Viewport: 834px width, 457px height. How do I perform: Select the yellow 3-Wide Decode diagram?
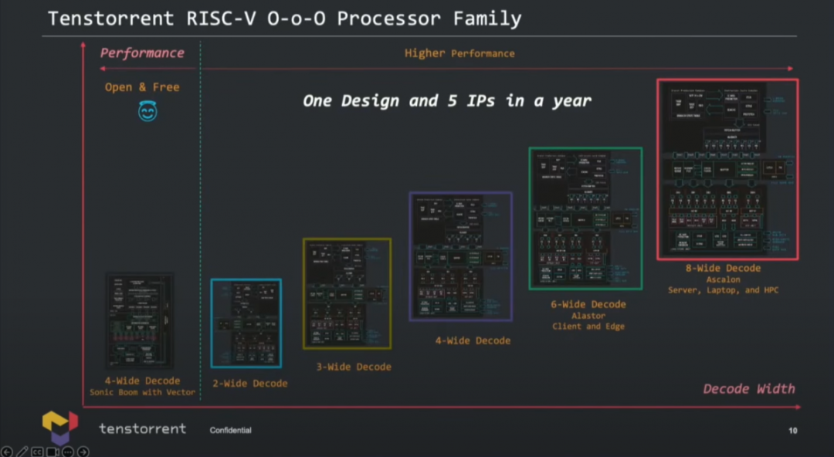347,293
